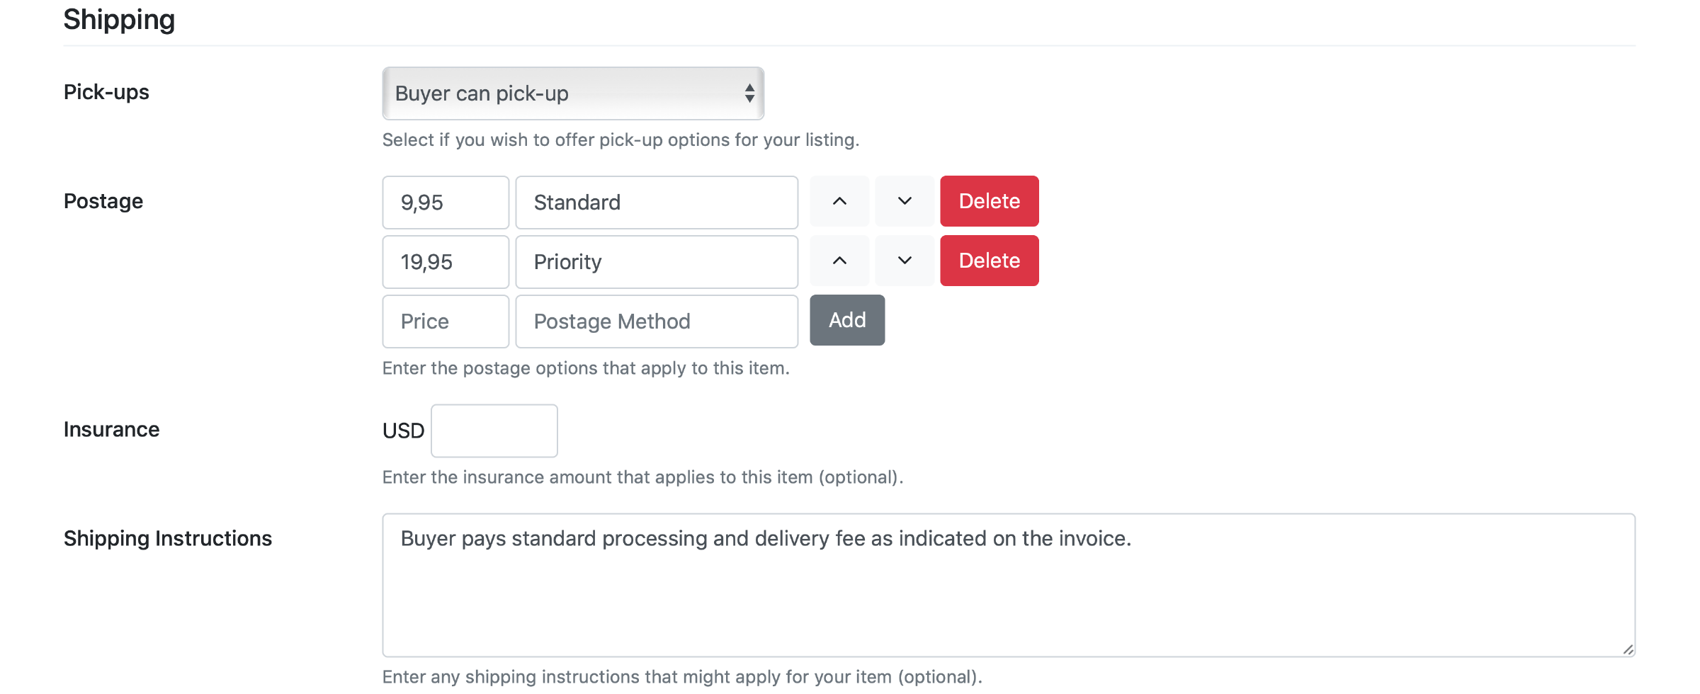Select the USD currency label
The height and width of the screenshot is (694, 1700).
(403, 431)
